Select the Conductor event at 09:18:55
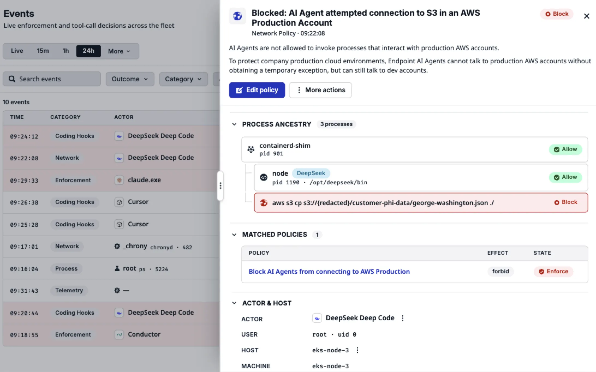596x372 pixels. click(x=111, y=335)
